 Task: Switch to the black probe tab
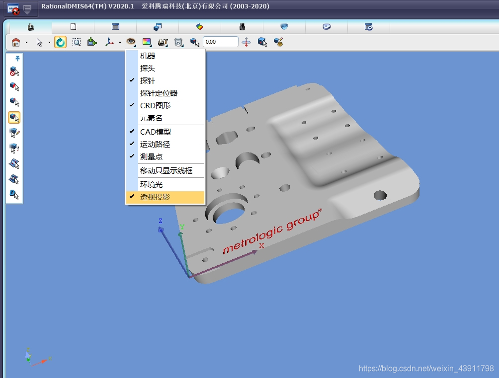coord(242,27)
